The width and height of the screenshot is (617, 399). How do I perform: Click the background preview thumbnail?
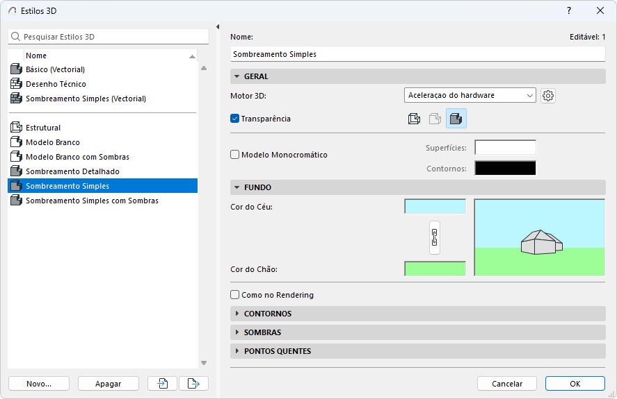coord(540,237)
